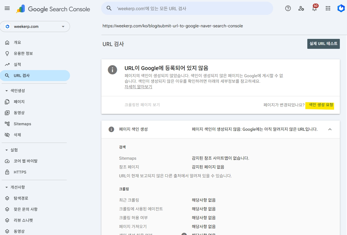Open the hamburger main menu
The height and width of the screenshot is (235, 347).
click(7, 8)
